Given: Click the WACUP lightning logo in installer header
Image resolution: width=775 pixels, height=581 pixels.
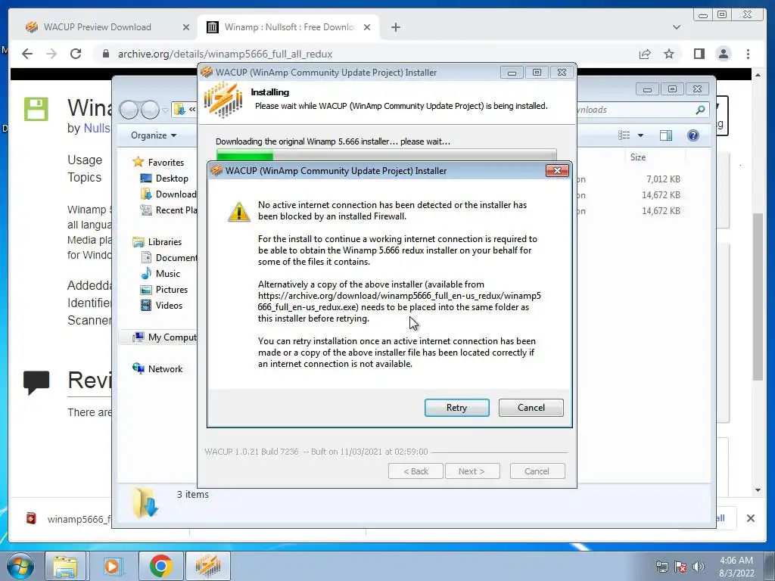Looking at the screenshot, I should [223, 100].
